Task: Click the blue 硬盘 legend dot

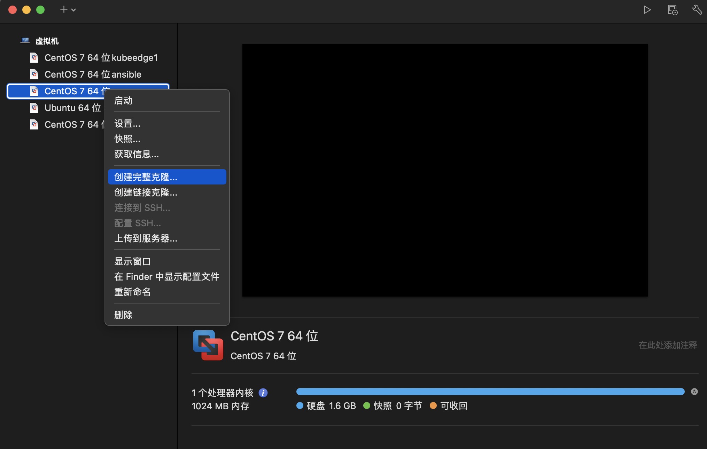Action: tap(300, 405)
